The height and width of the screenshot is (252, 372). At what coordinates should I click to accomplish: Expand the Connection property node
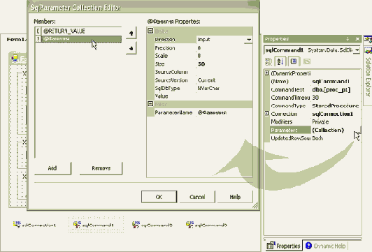pos(267,114)
